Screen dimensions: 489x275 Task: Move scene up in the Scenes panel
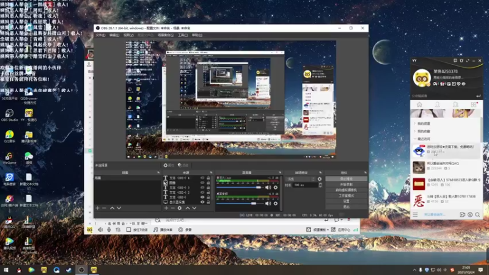click(x=112, y=208)
